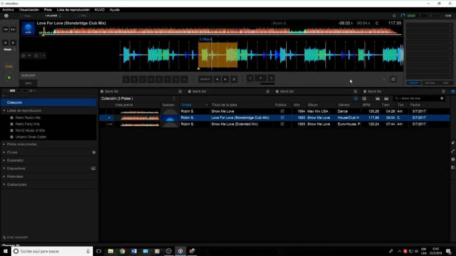Switch to the GRID tab

point(28,83)
